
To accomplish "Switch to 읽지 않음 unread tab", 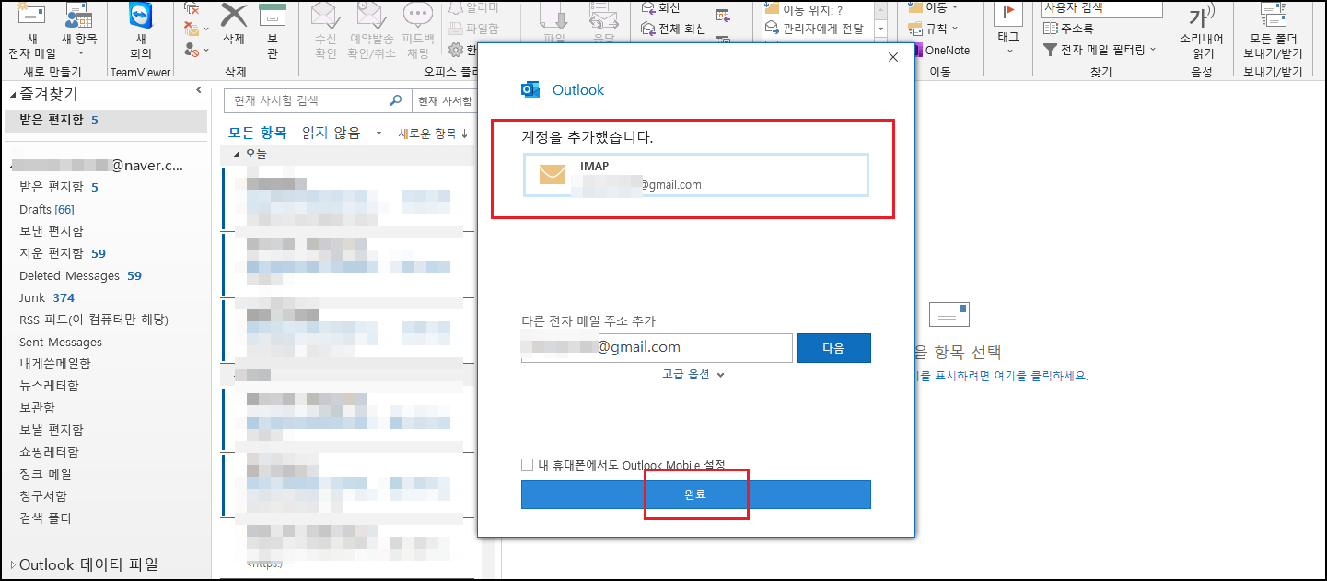I will click(x=332, y=134).
